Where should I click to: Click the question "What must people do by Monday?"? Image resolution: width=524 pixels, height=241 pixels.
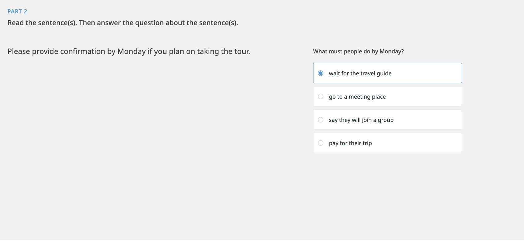coord(358,51)
